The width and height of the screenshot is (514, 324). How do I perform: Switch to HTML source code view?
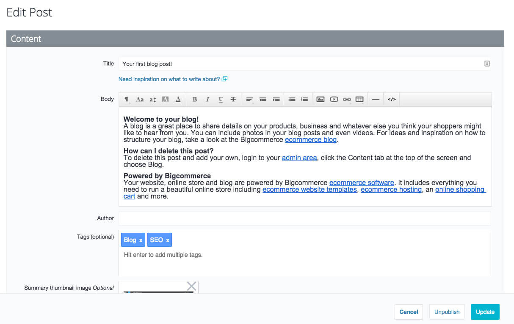tap(392, 99)
